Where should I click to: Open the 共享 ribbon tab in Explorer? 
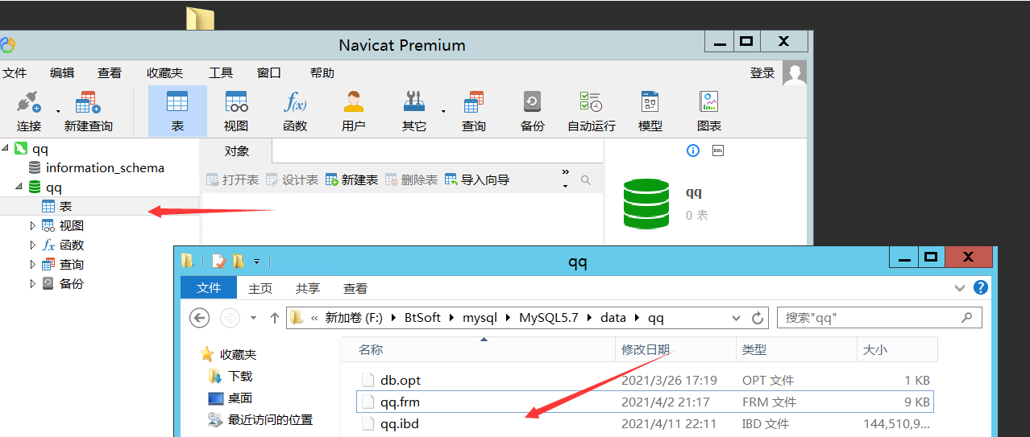[308, 288]
